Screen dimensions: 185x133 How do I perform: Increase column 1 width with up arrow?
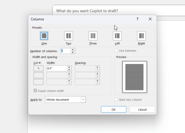click(x=69, y=67)
